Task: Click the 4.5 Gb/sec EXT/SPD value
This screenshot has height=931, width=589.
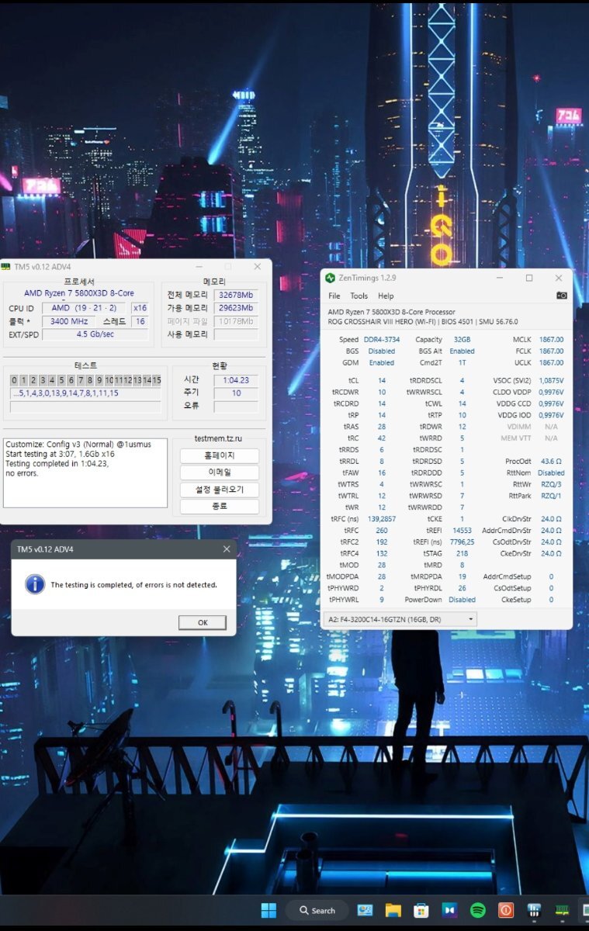Action: pos(95,334)
